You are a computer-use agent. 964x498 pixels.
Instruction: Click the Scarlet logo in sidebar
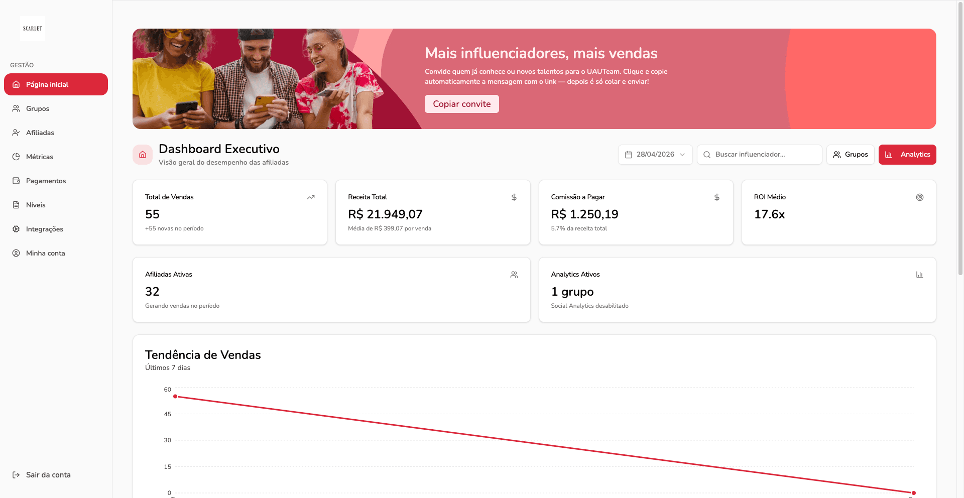point(33,29)
